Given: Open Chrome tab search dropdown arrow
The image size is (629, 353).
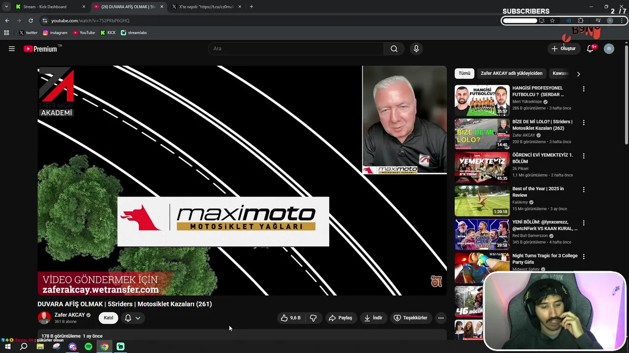Looking at the screenshot, I should click(6, 6).
